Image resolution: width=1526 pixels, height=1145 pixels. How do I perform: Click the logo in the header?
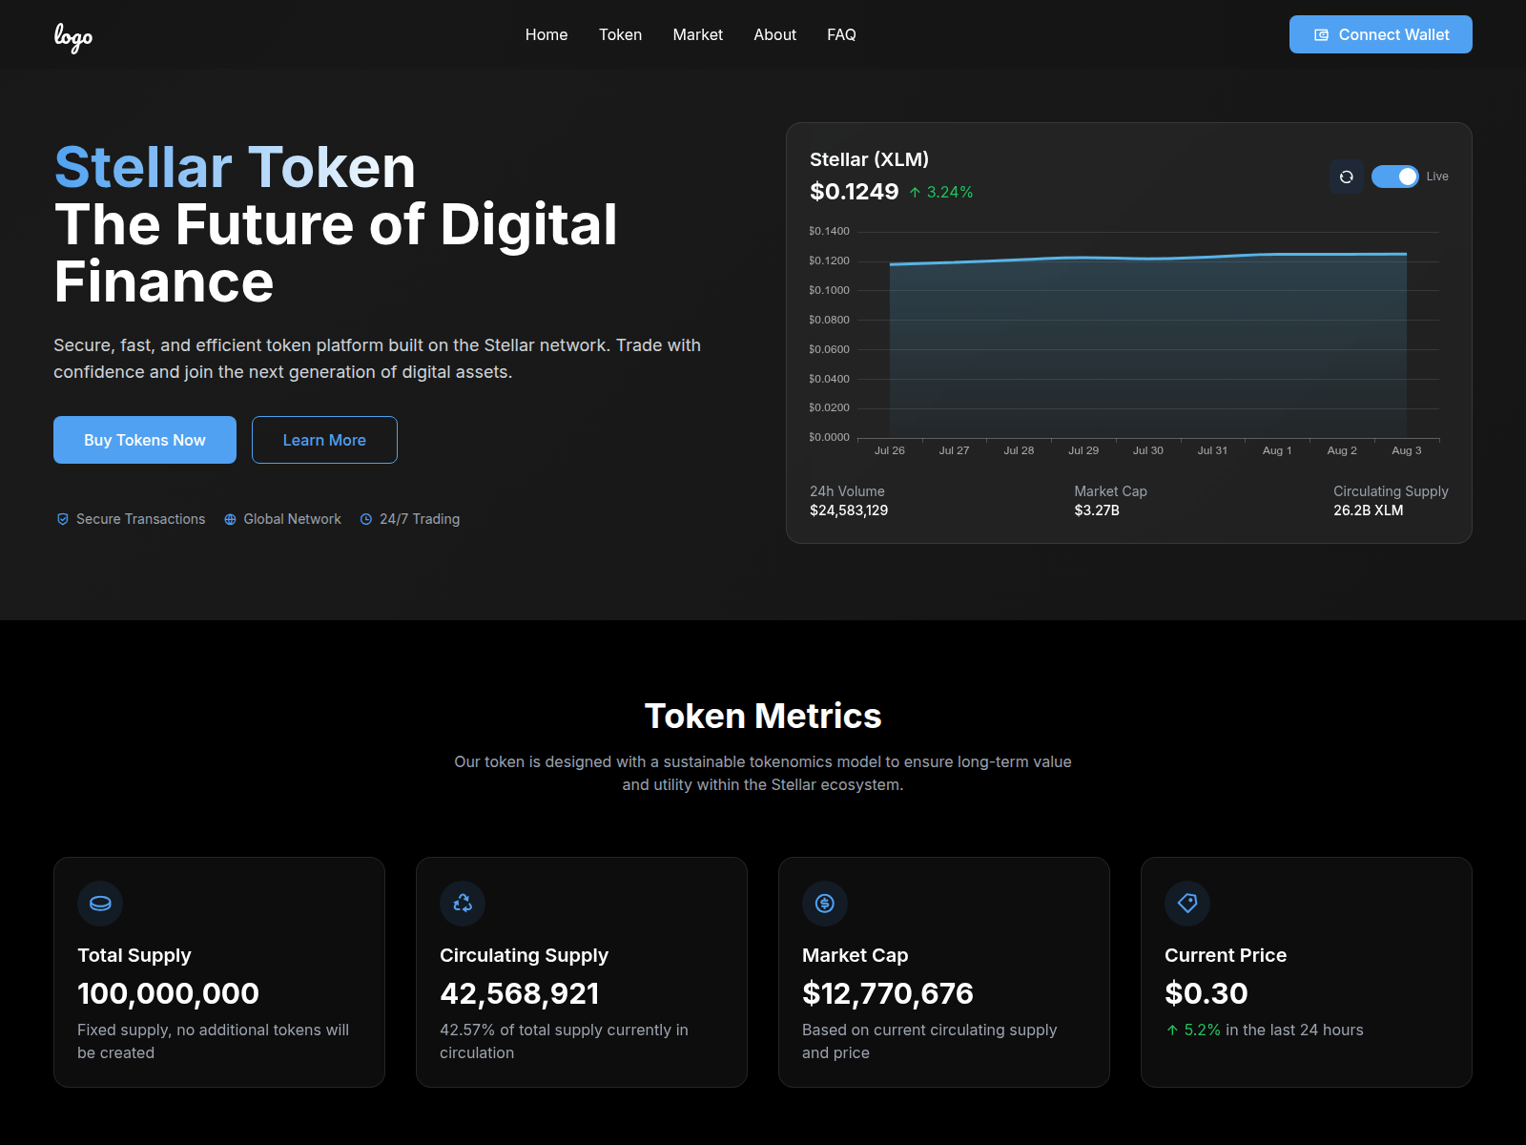coord(73,36)
